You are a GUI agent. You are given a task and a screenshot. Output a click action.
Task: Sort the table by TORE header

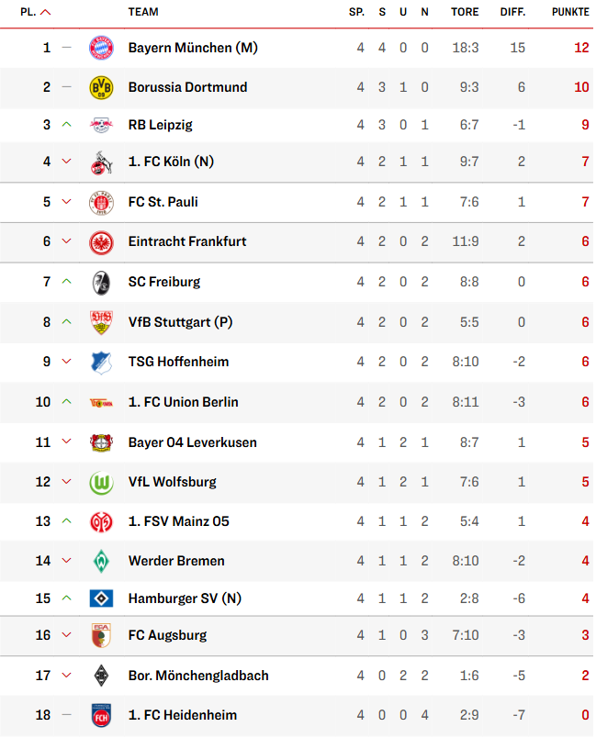pos(465,13)
